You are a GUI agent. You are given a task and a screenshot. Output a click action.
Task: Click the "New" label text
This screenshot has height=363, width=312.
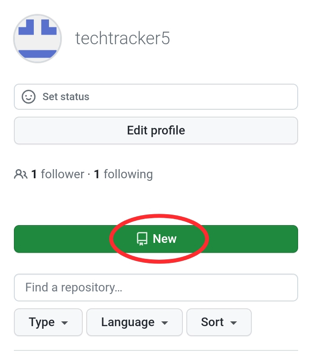pyautogui.click(x=165, y=239)
